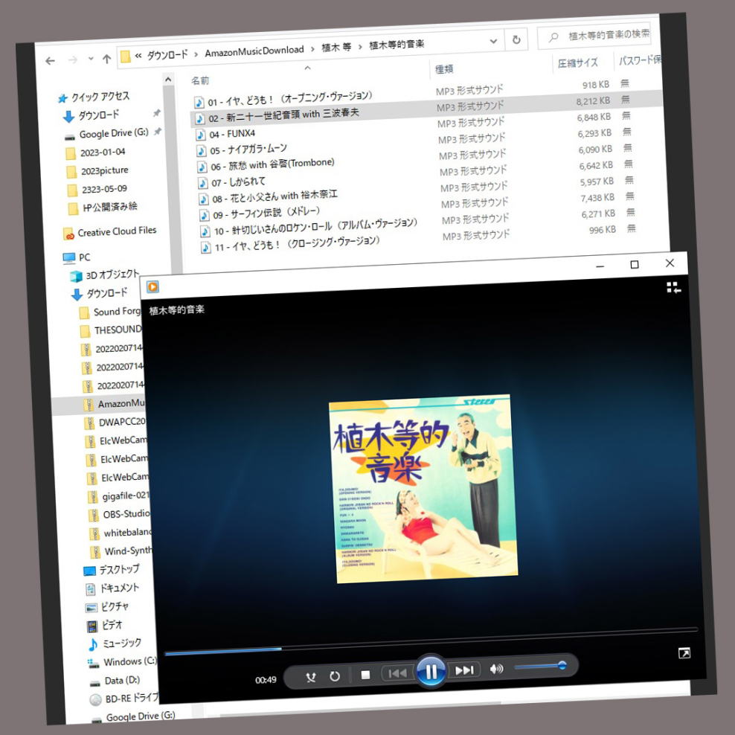This screenshot has height=735, width=735.
Task: Sort by 圧縮サイズ column header
Action: pos(578,62)
